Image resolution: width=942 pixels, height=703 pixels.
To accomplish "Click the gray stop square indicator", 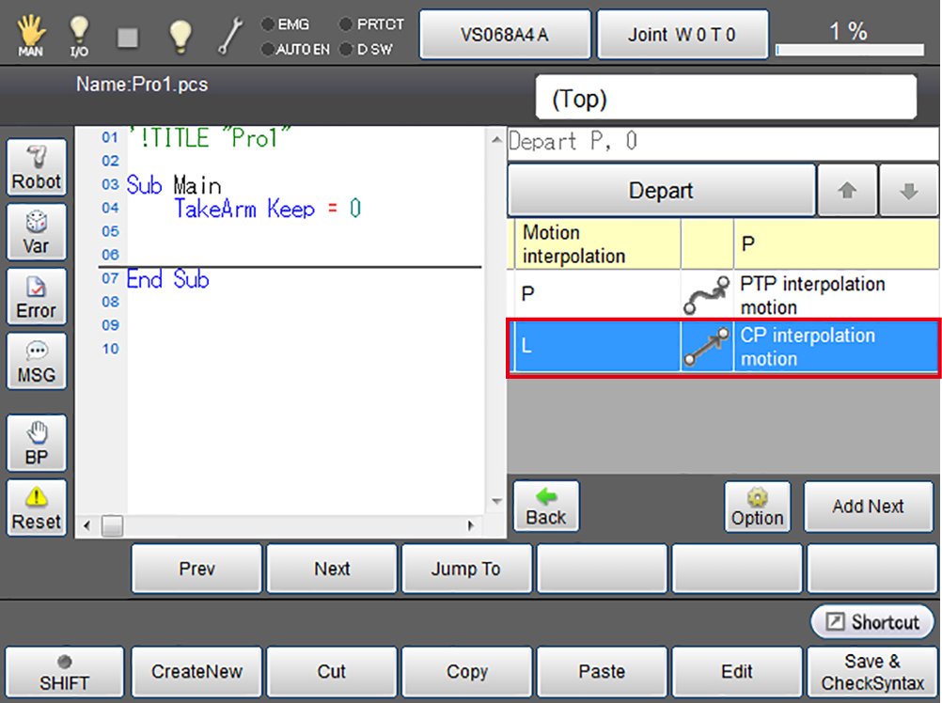I will pos(129,37).
